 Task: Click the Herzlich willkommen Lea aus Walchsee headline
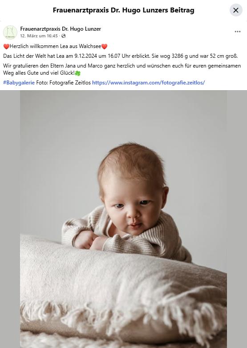[x=55, y=46]
